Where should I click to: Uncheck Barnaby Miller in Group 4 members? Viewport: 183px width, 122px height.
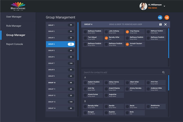[x=106, y=38]
